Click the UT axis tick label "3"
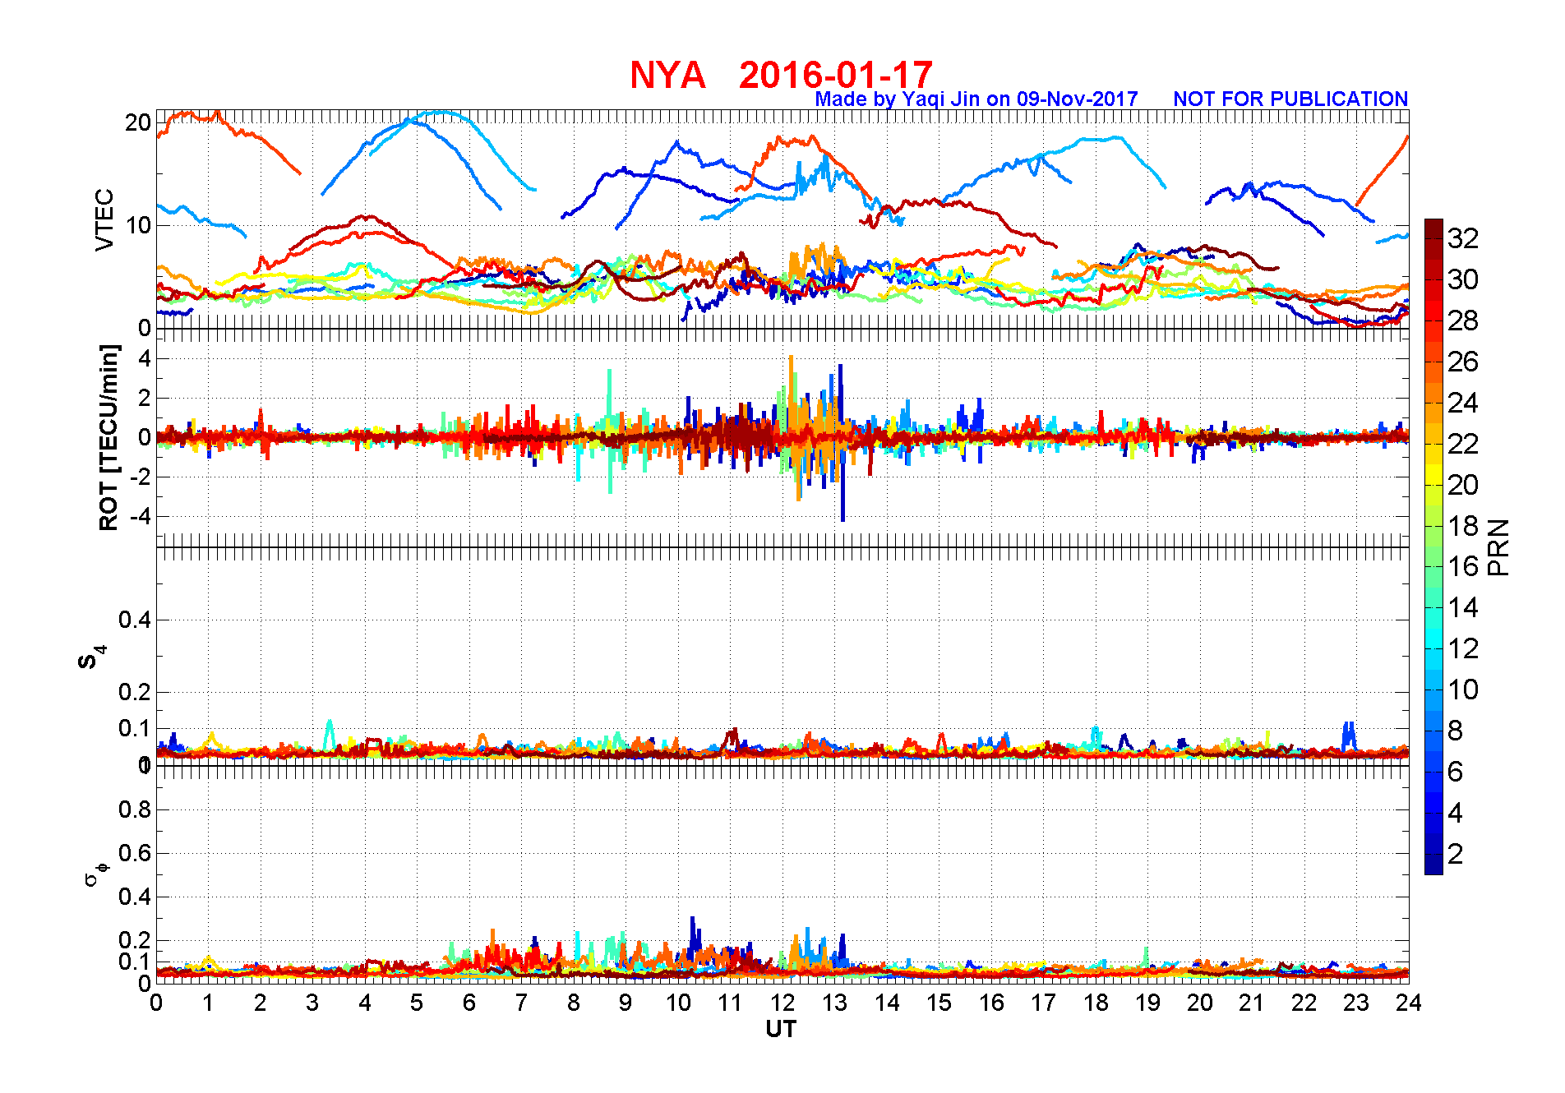 coord(312,1003)
